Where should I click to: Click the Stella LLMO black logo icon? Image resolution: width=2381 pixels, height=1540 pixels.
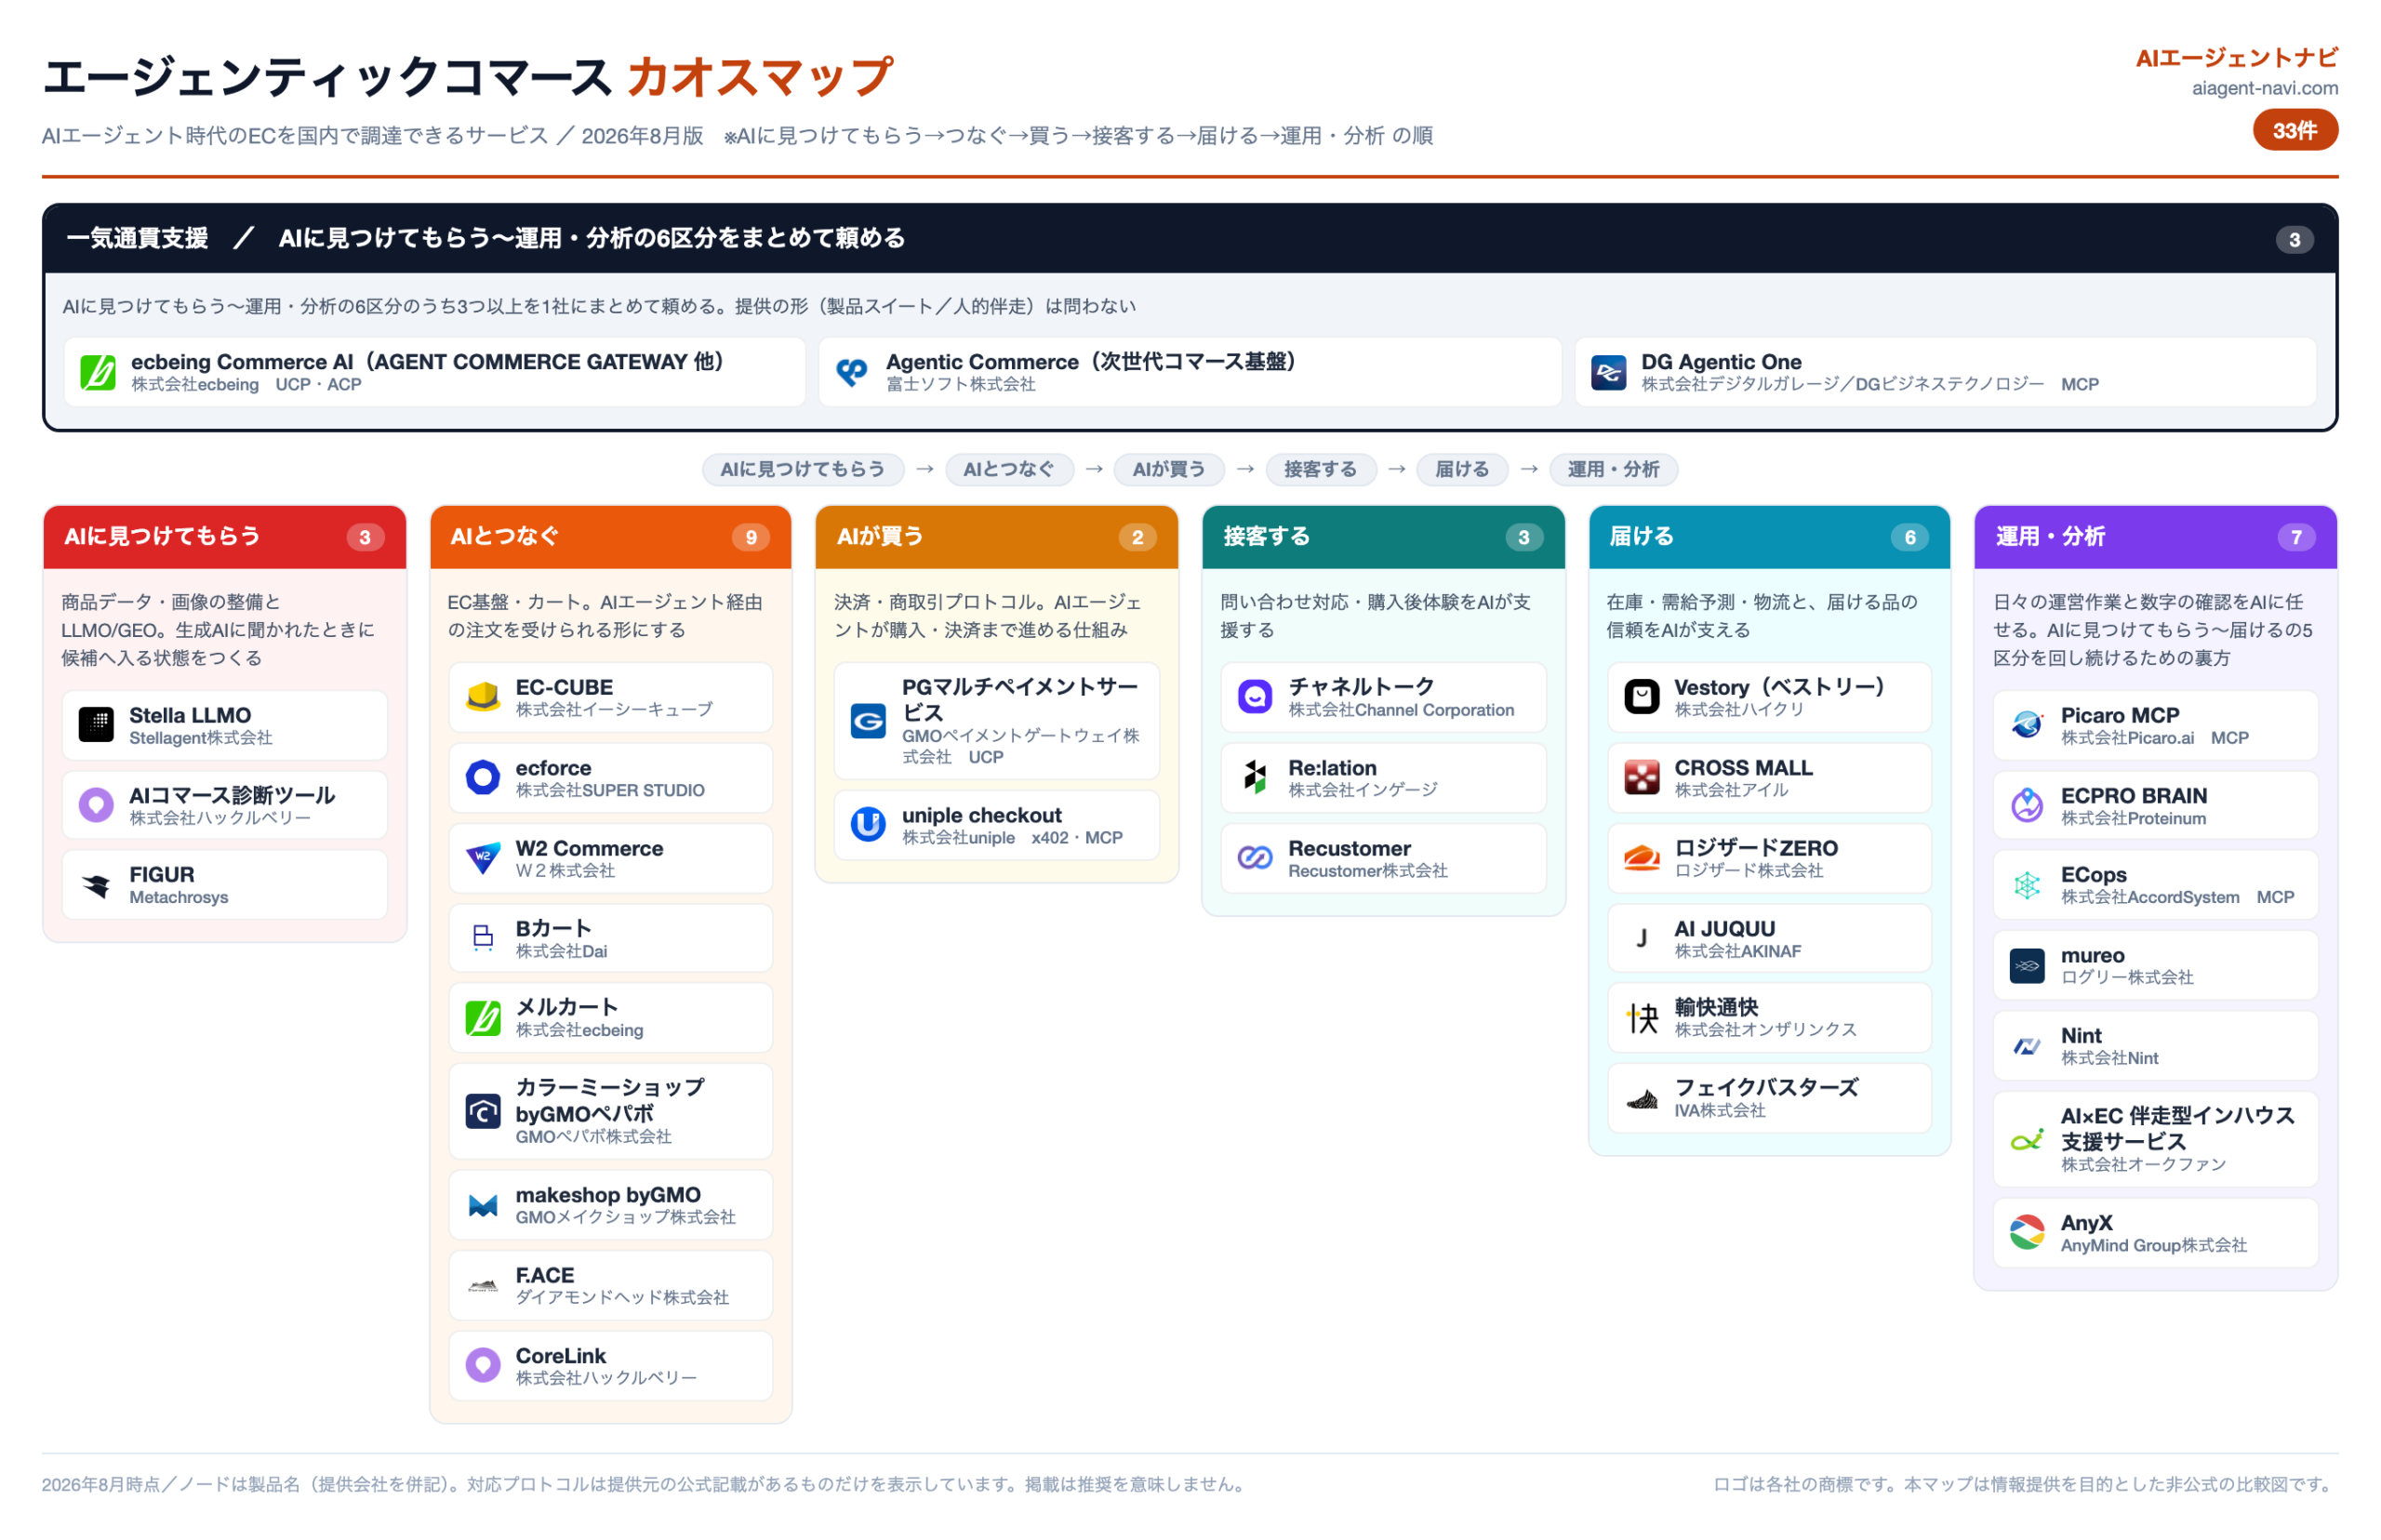[96, 725]
